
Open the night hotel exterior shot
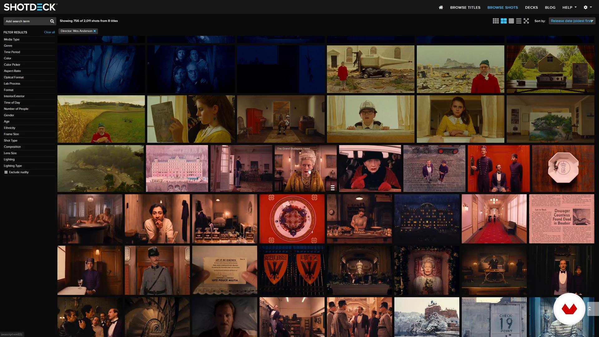pos(427,219)
